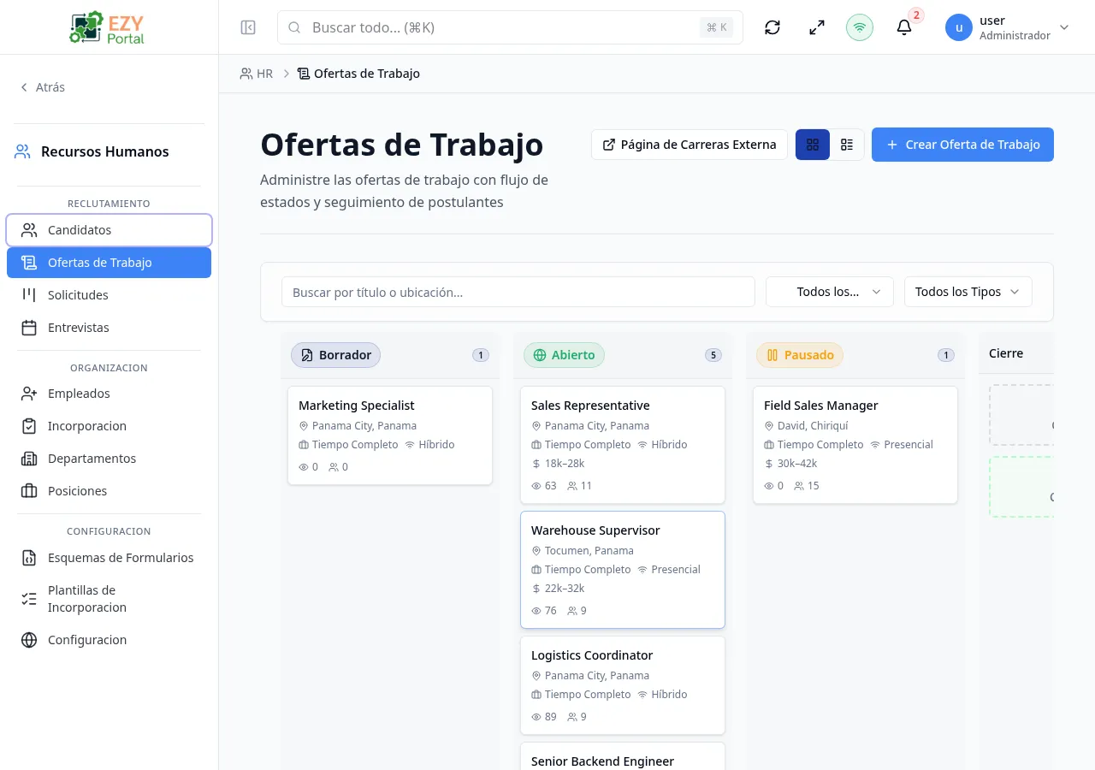Switch to kanban board view toggle

pyautogui.click(x=813, y=145)
